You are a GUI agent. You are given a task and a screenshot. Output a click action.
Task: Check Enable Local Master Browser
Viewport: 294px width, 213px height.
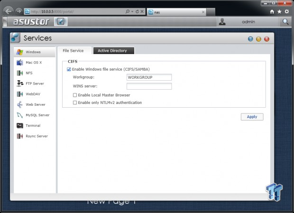tap(75, 95)
